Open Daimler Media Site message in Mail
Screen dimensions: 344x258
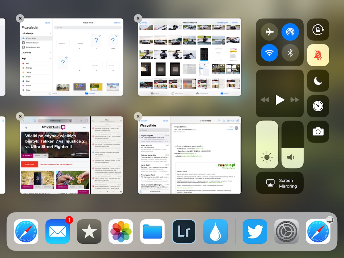coord(154,158)
